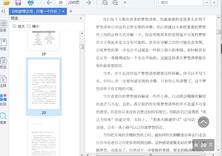Click the document scroll down arrow
The width and height of the screenshot is (222, 156).
point(219,150)
